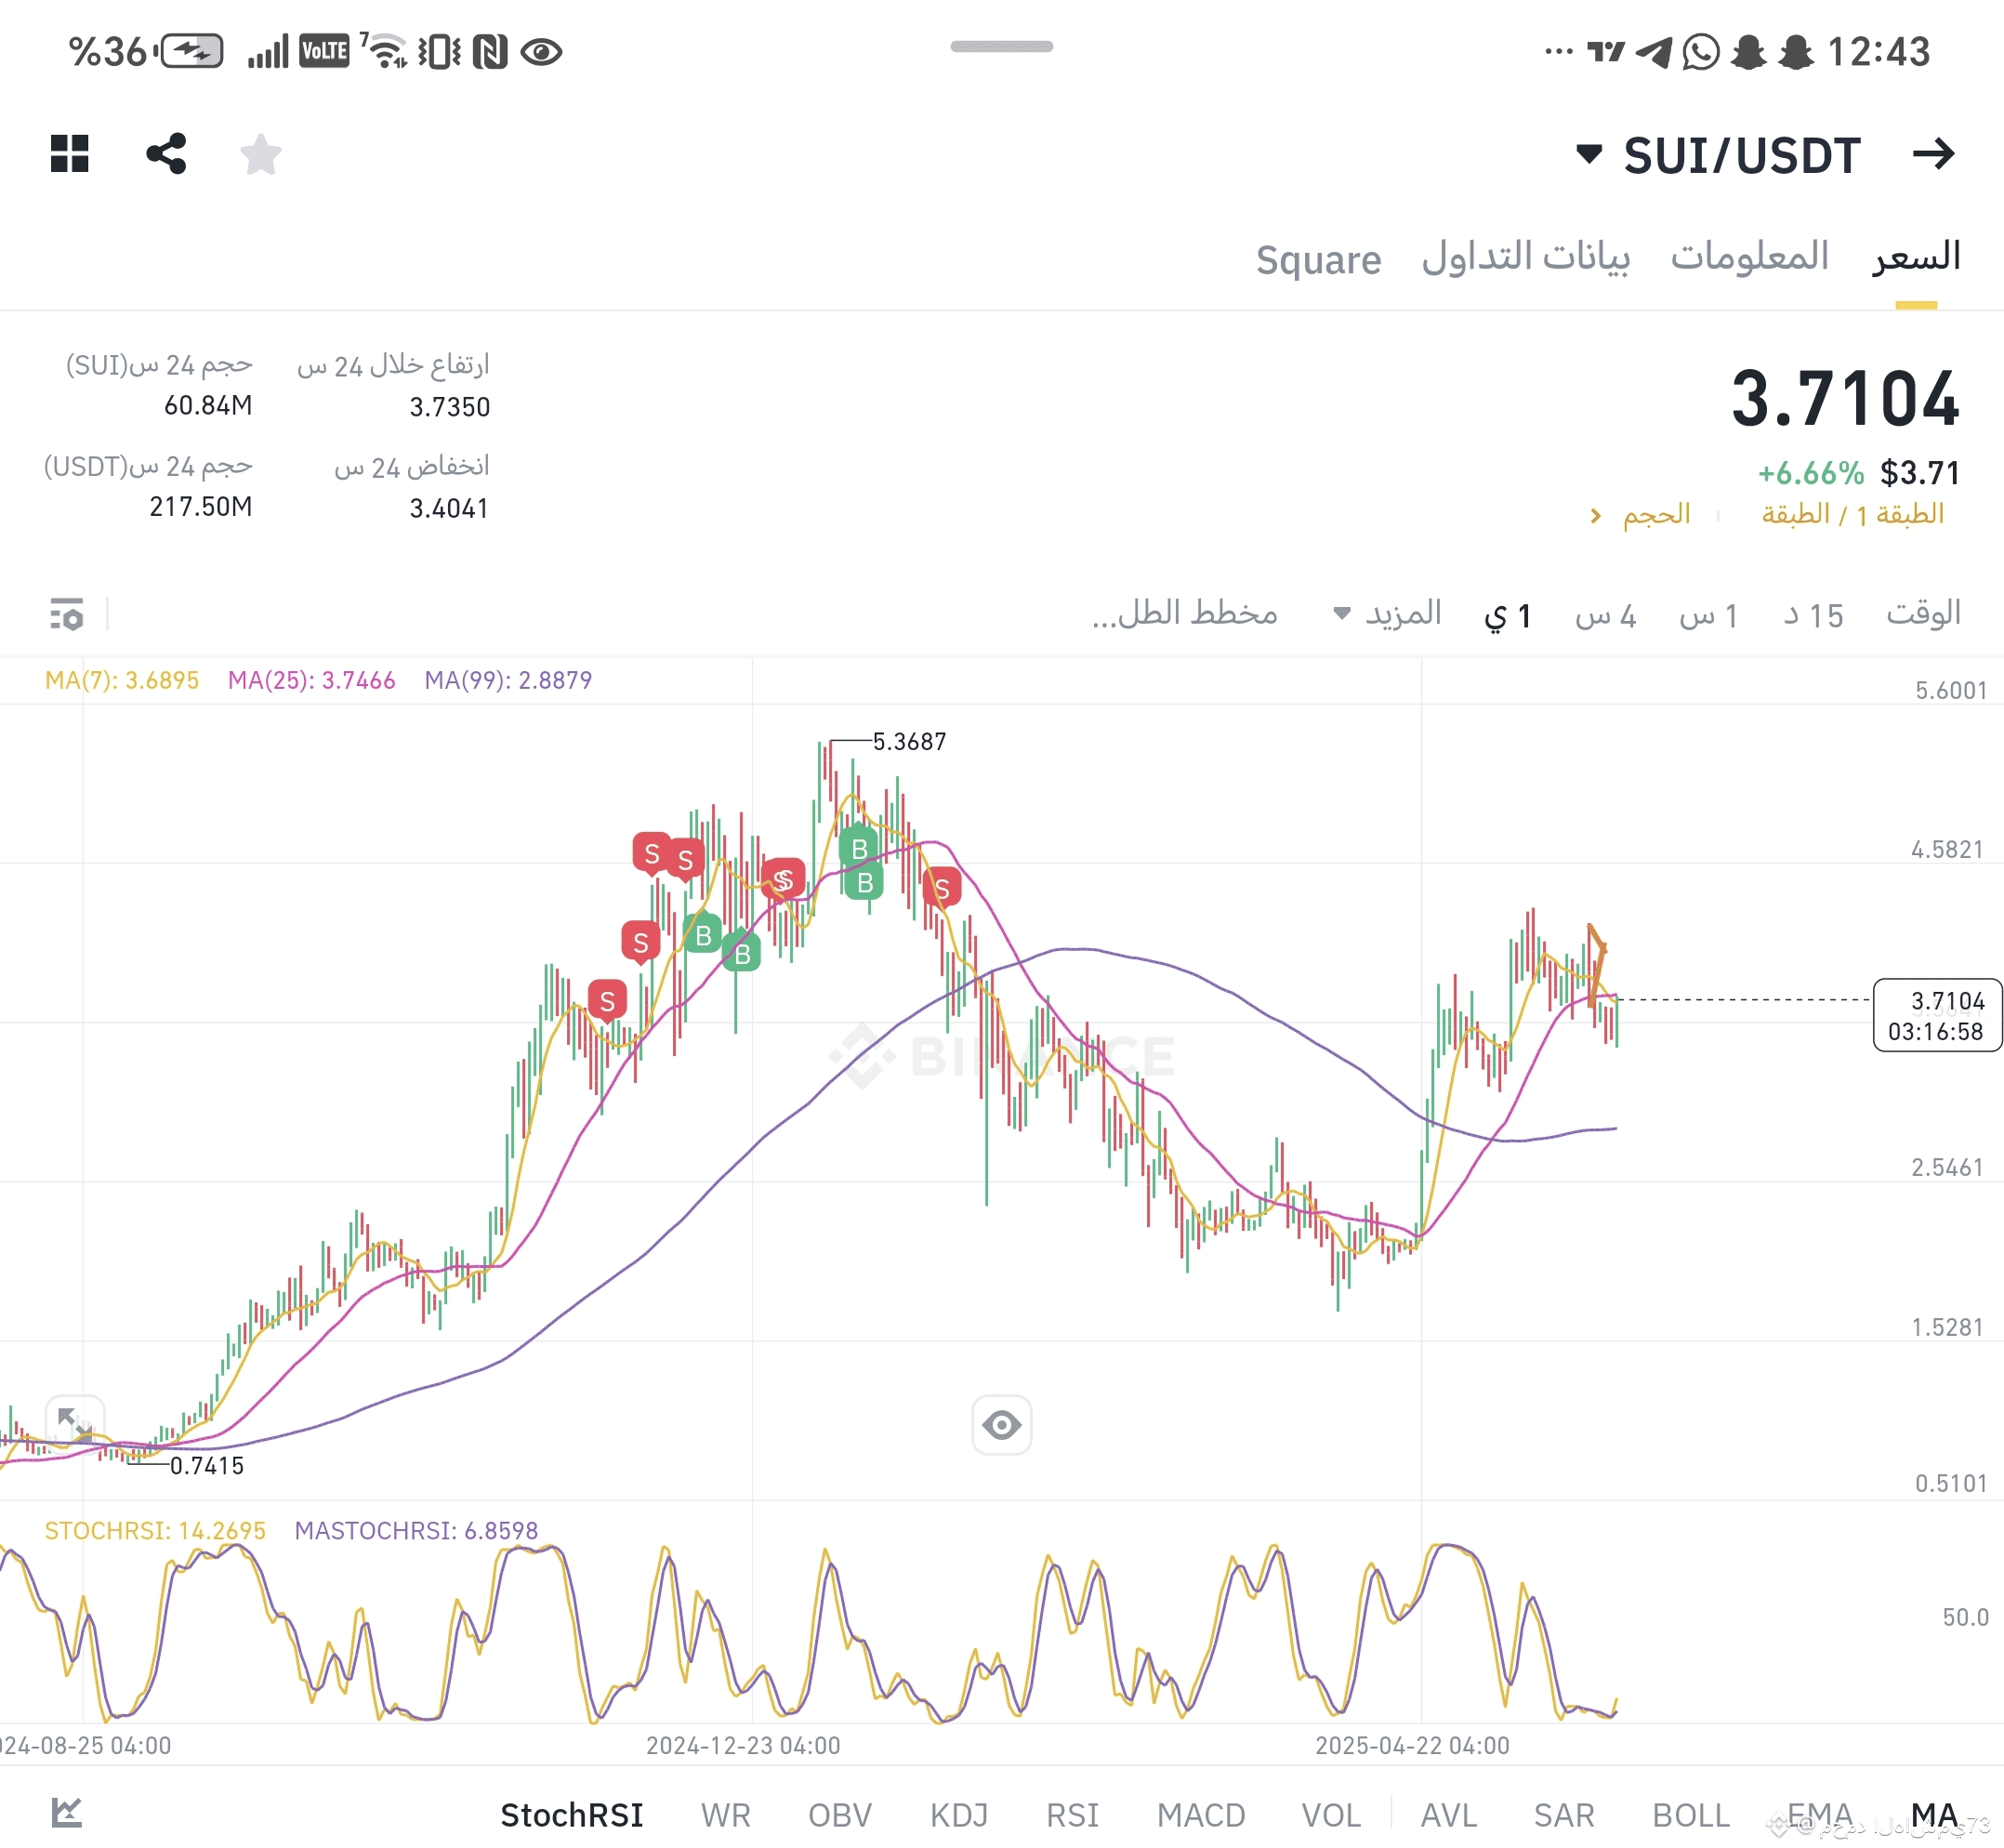Open the الطبقة 1 link
The width and height of the screenshot is (2004, 1848).
1851,515
